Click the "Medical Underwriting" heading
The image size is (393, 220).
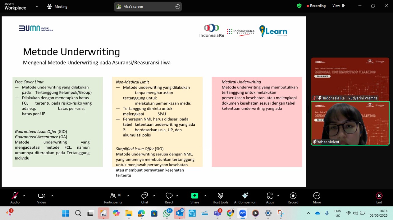(x=241, y=82)
